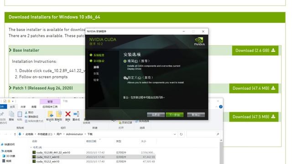
Task: Click the new folder icon in quick access toolbar
Action: click(x=9, y=101)
